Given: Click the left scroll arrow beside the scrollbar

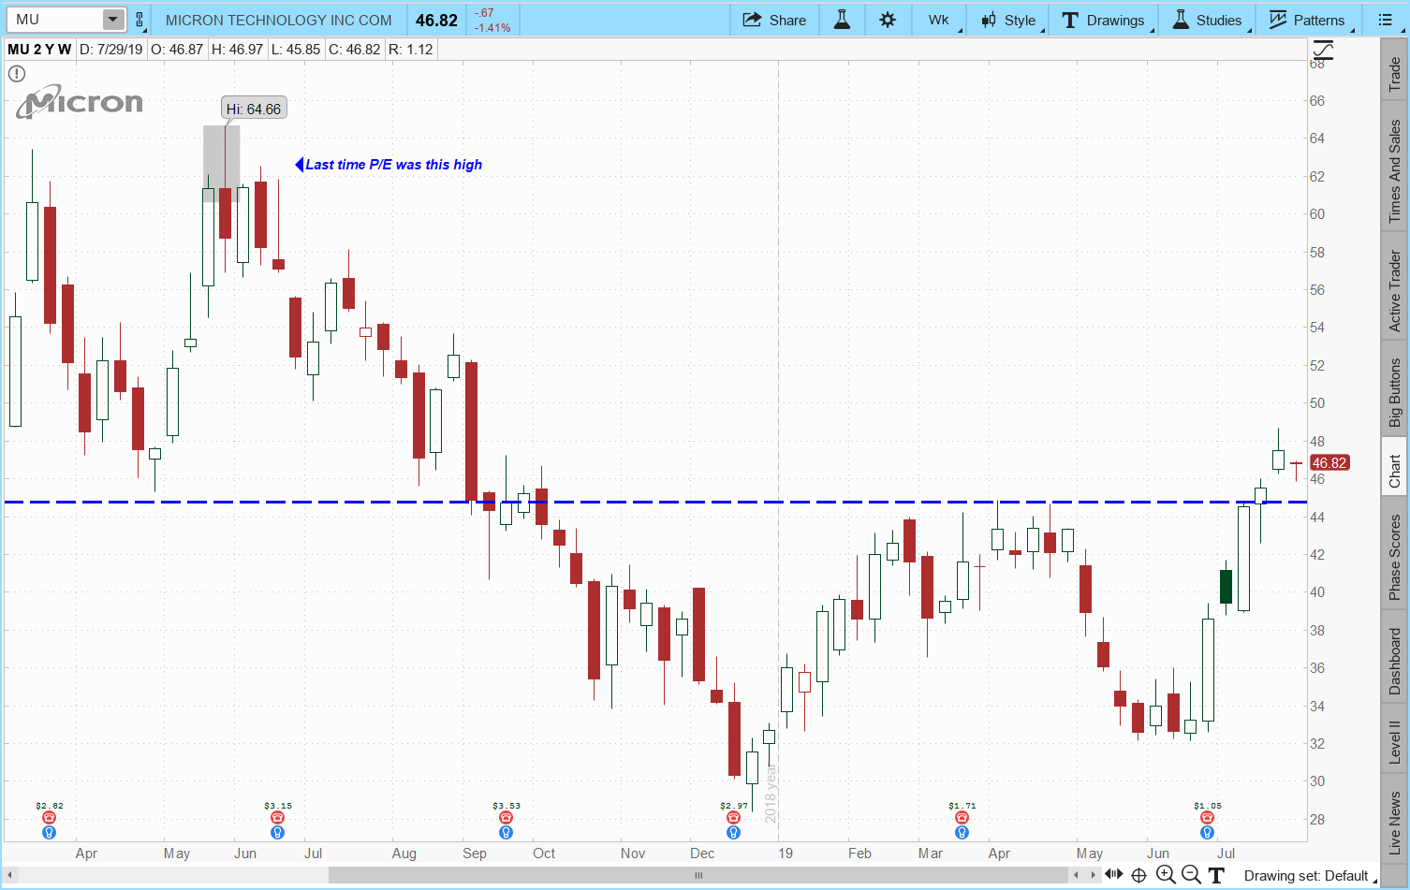Looking at the screenshot, I should point(1077,875).
